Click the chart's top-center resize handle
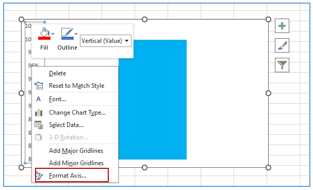Viewport: 313px width, 190px height. coord(145,20)
